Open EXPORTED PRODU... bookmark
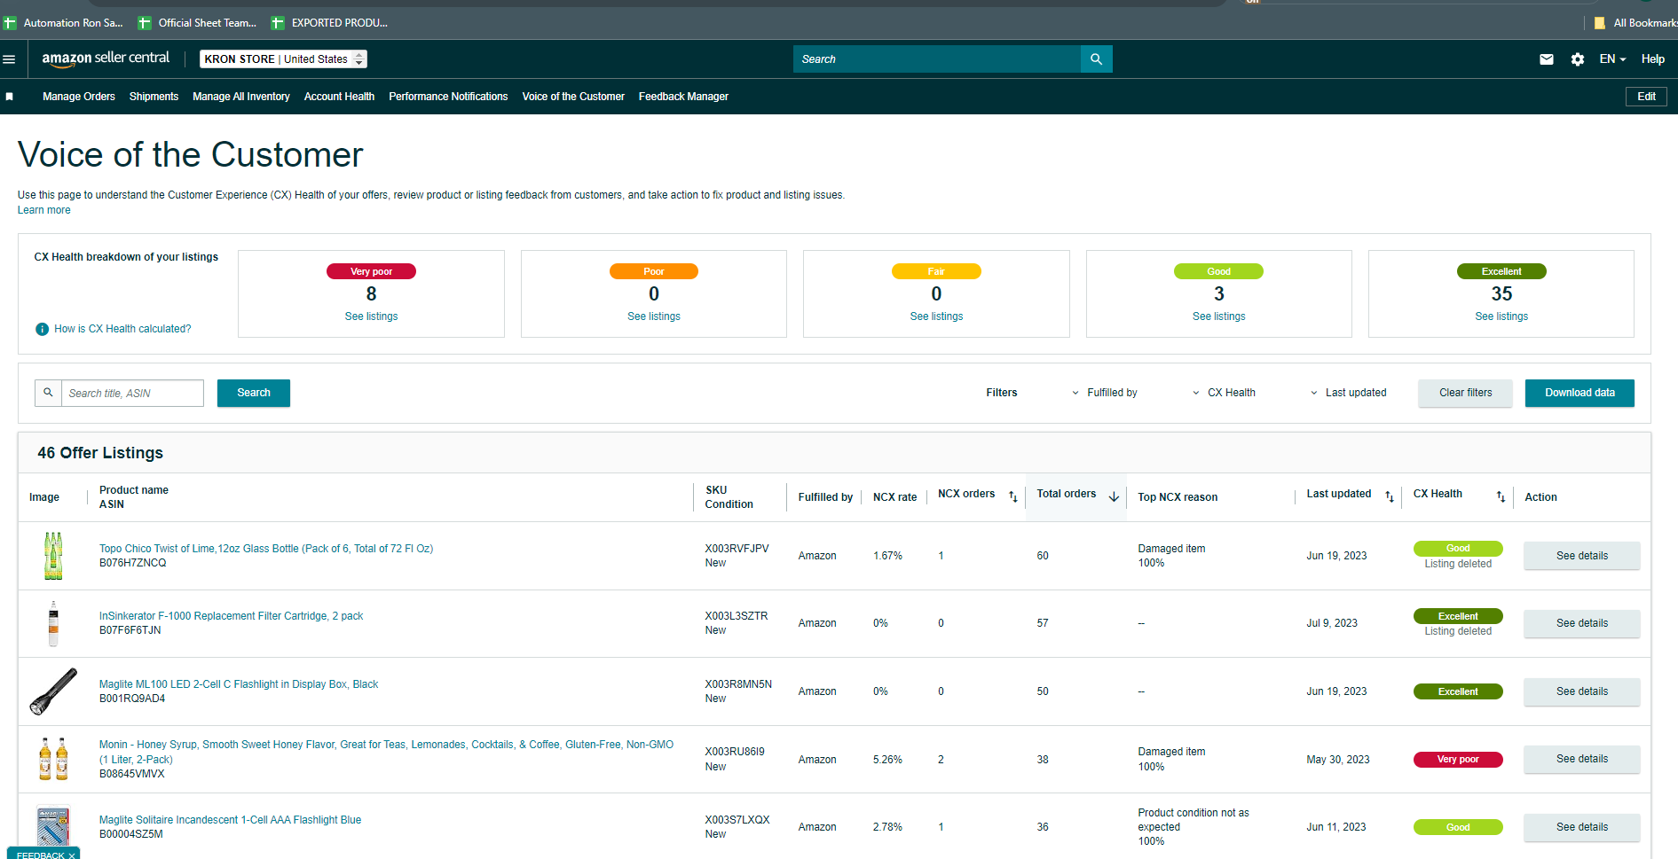This screenshot has height=859, width=1678. point(330,23)
